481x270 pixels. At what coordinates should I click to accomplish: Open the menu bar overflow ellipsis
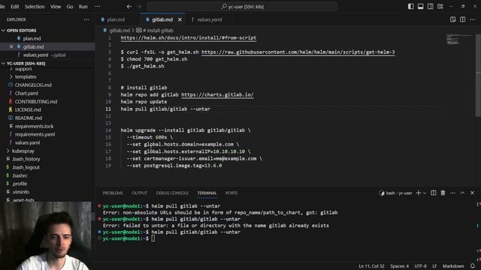tap(98, 7)
